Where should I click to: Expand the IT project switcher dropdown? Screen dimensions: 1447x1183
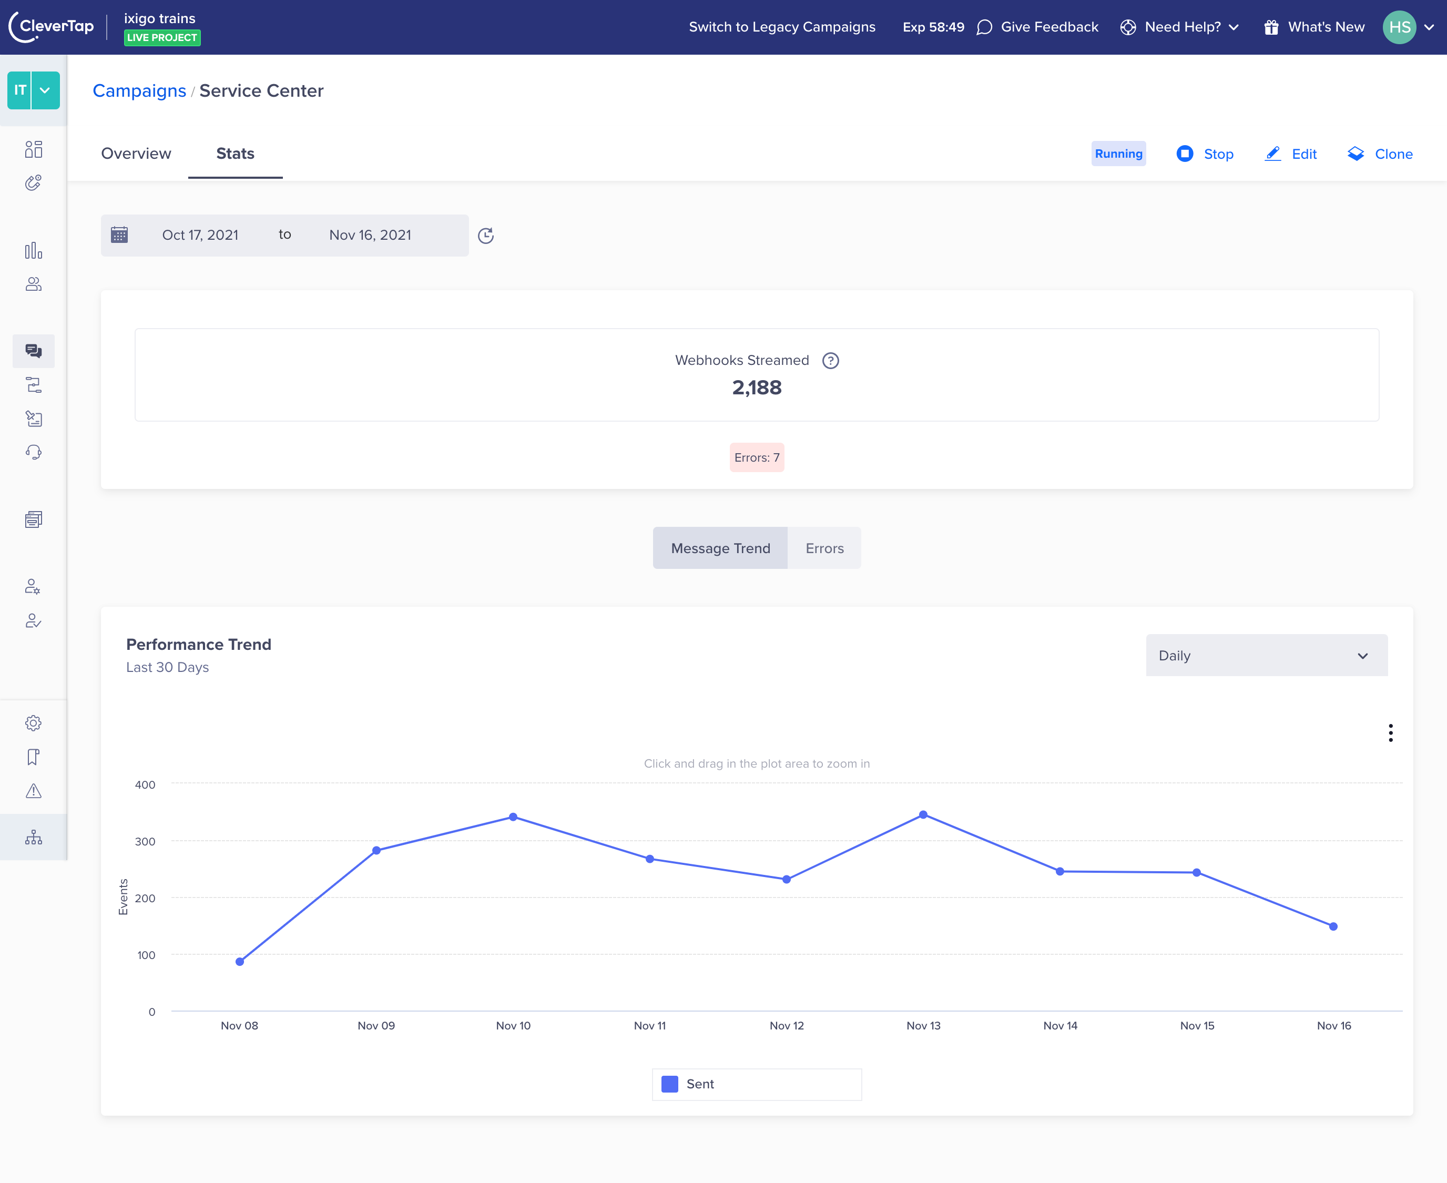[x=45, y=90]
